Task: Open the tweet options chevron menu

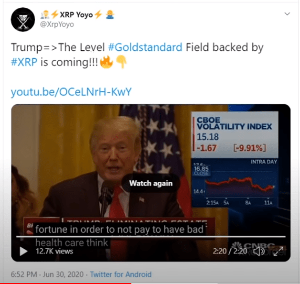Action: [287, 14]
